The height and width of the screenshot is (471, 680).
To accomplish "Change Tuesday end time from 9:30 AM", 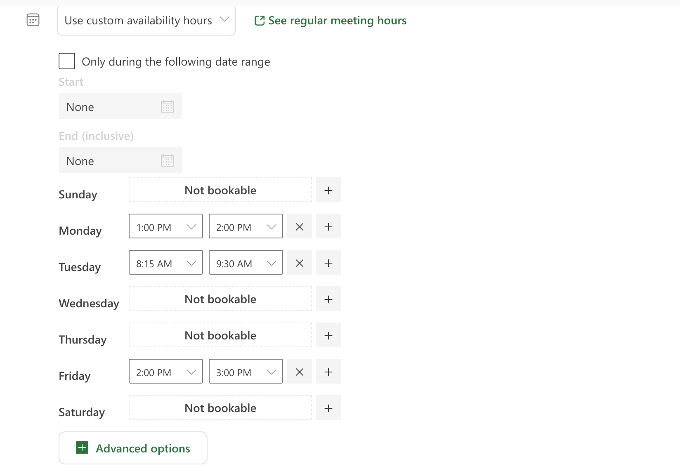I will [x=246, y=263].
